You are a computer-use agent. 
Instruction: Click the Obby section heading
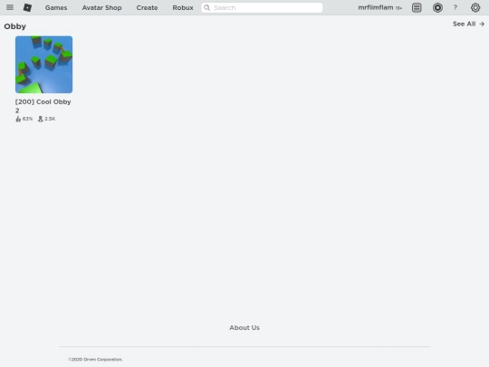(x=15, y=26)
